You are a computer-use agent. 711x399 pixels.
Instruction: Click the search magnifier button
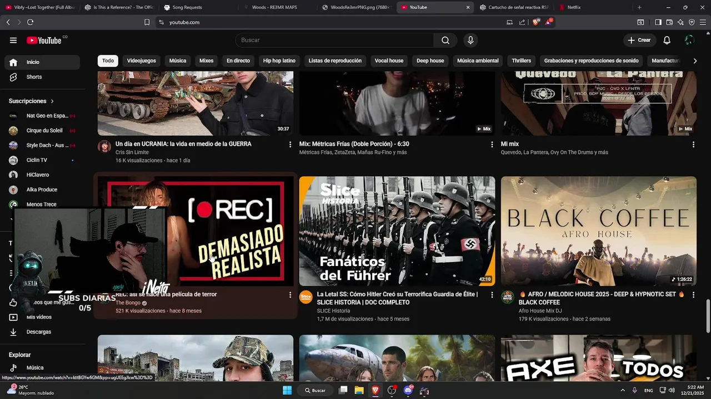tap(445, 40)
